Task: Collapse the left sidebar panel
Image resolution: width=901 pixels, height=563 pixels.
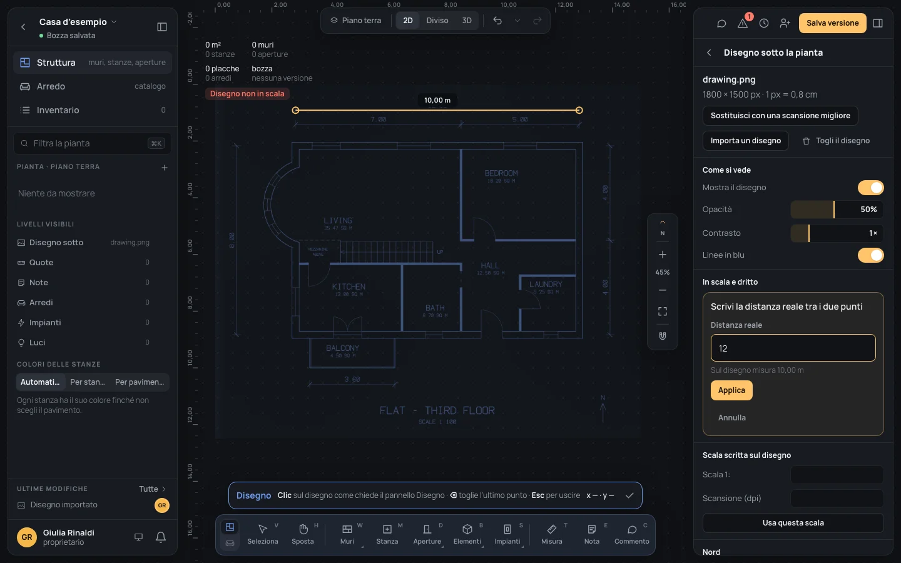Action: (x=162, y=27)
